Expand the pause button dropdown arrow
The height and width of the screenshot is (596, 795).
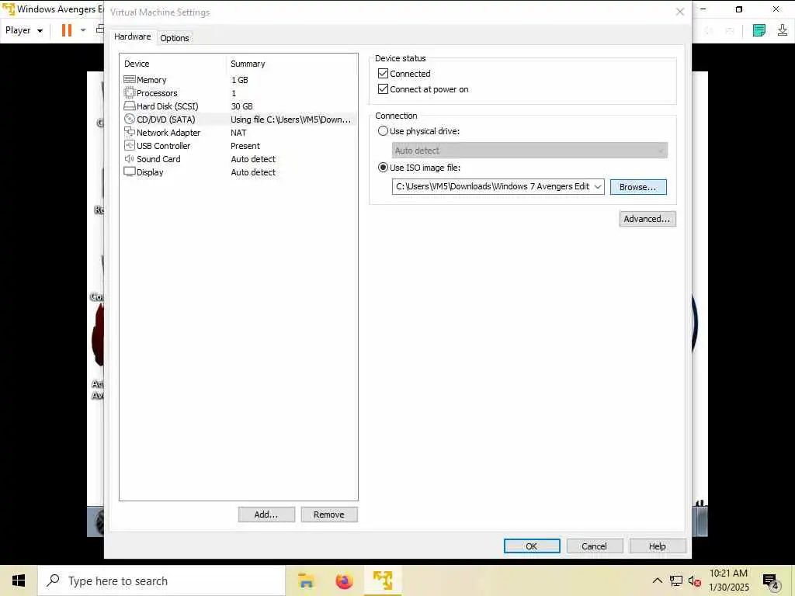(x=83, y=30)
